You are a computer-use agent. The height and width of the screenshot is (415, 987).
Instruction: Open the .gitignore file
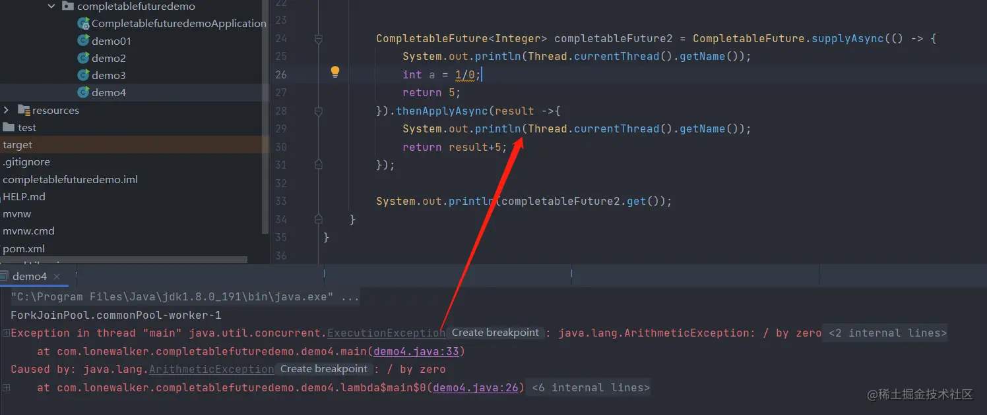coord(26,161)
